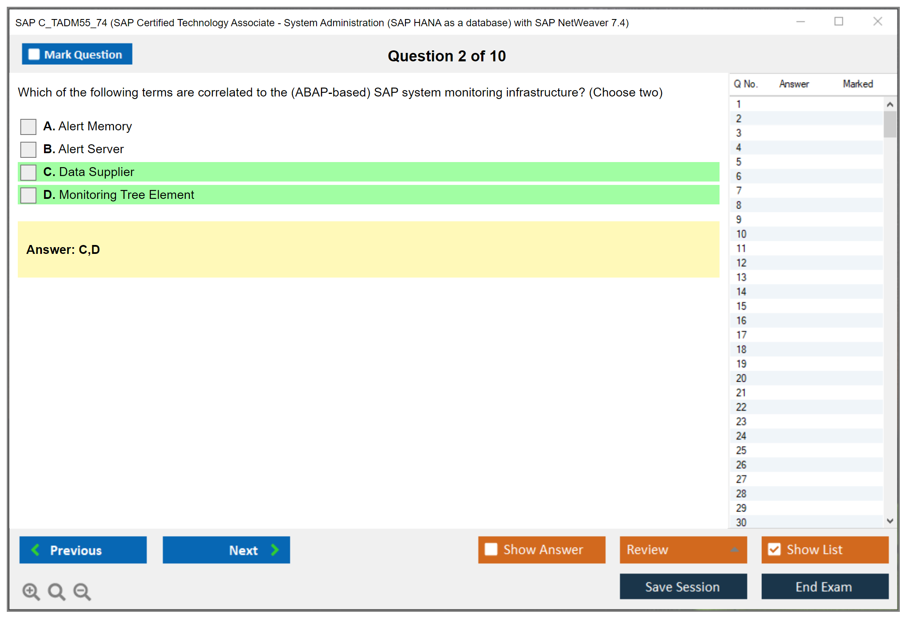Click the End Exam button
The image size is (910, 622).
point(824,586)
